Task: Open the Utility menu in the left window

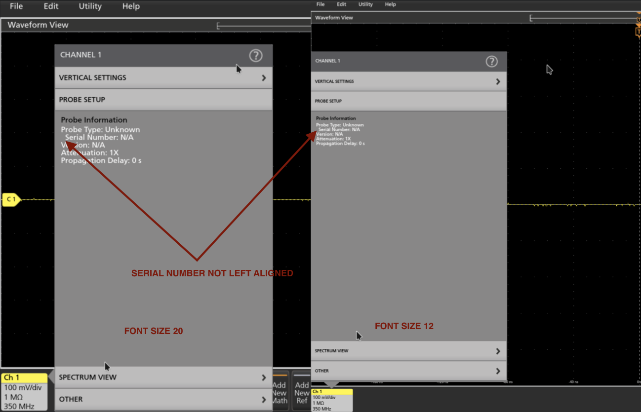Action: [x=90, y=6]
